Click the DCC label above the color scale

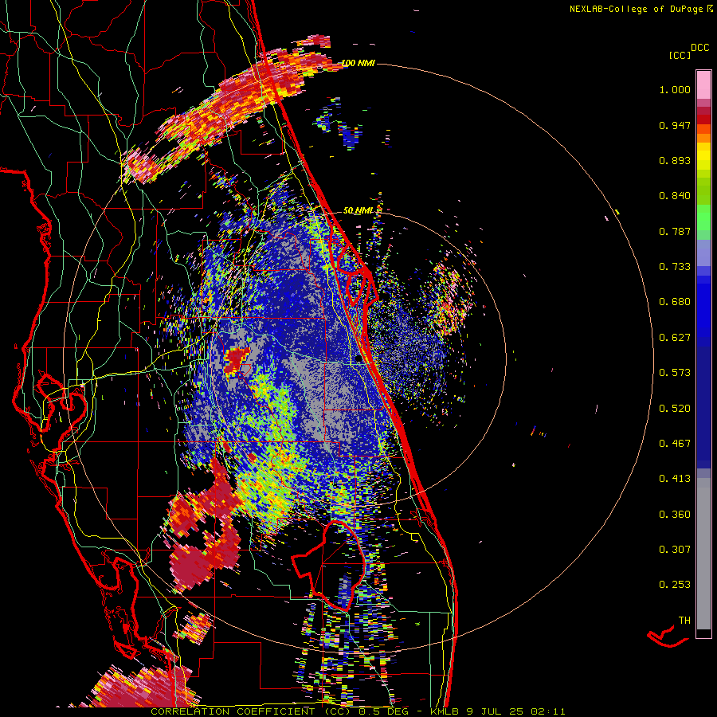click(699, 48)
